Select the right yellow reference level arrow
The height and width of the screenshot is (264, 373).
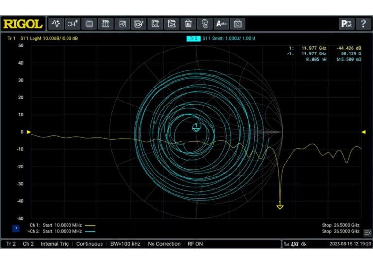363,132
